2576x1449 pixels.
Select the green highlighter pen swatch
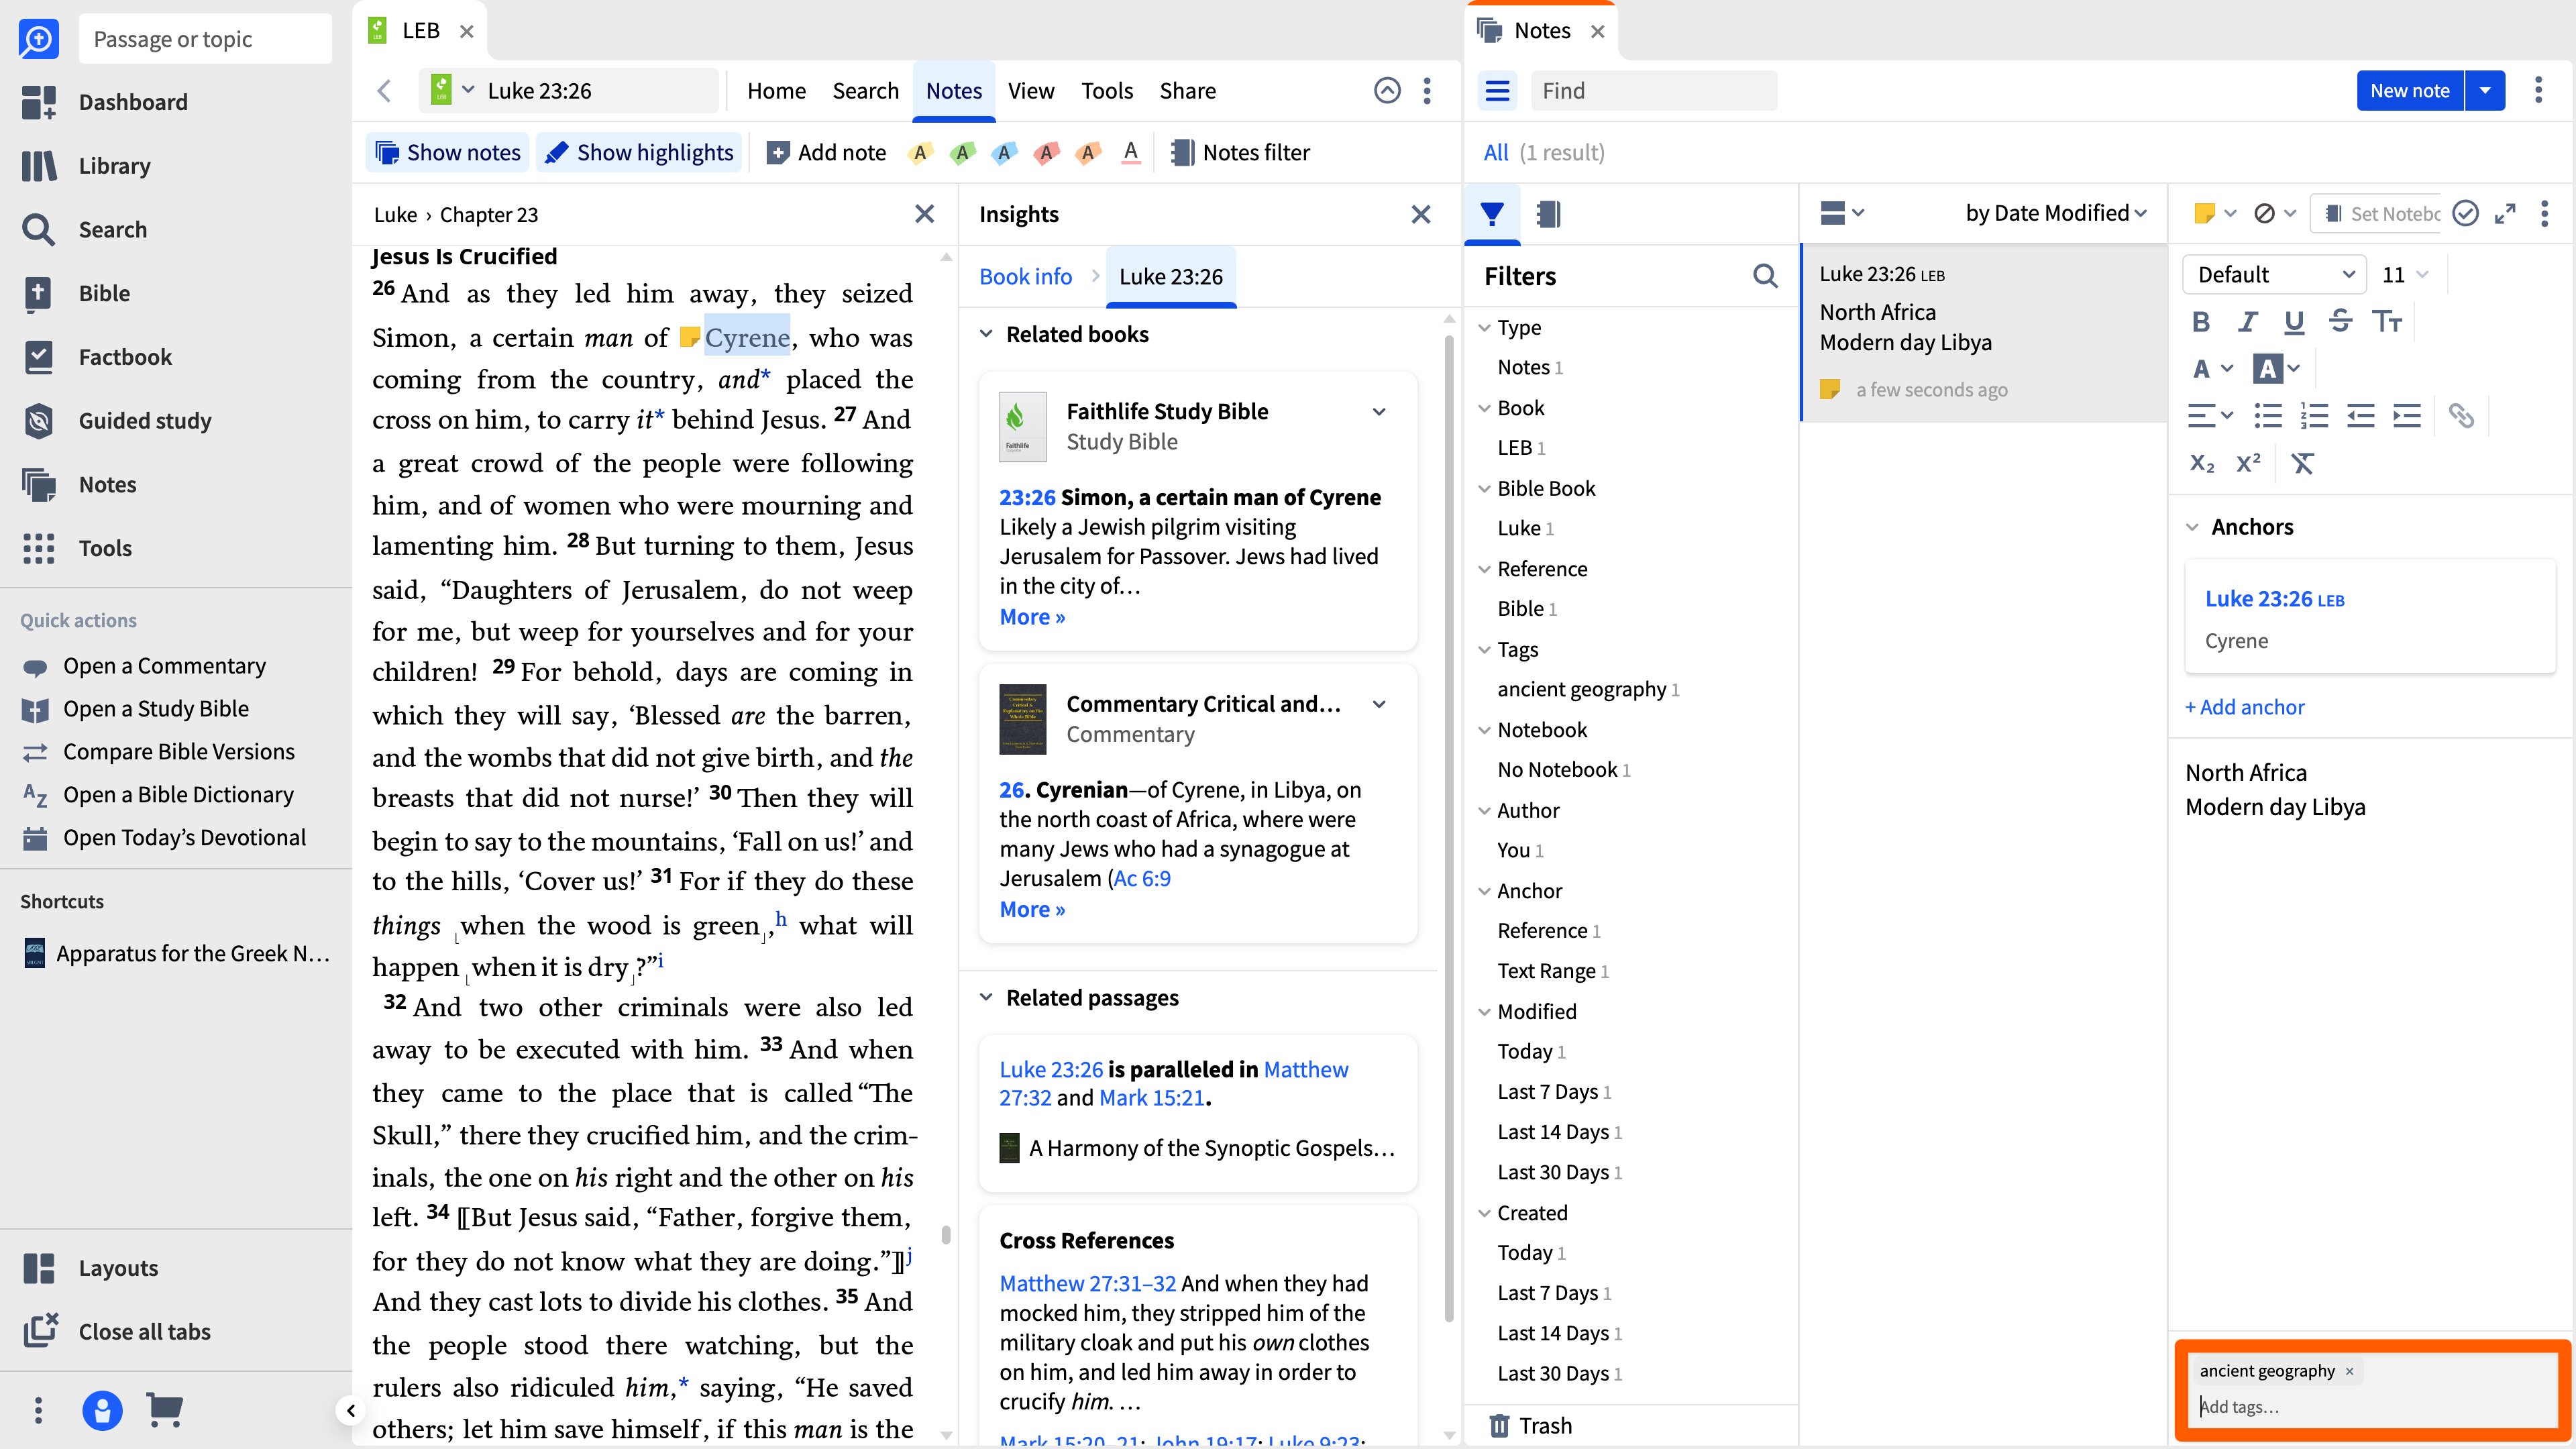coord(962,152)
